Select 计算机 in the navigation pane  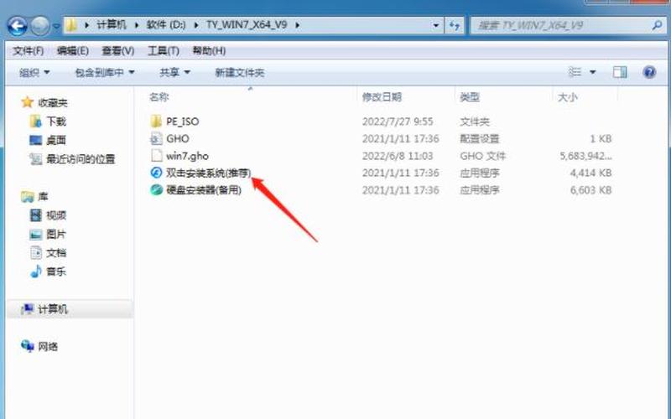(53, 309)
